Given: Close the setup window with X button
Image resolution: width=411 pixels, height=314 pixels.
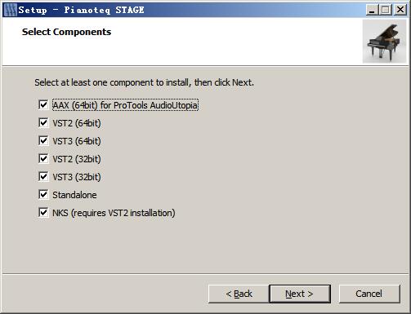Looking at the screenshot, I should [x=400, y=10].
